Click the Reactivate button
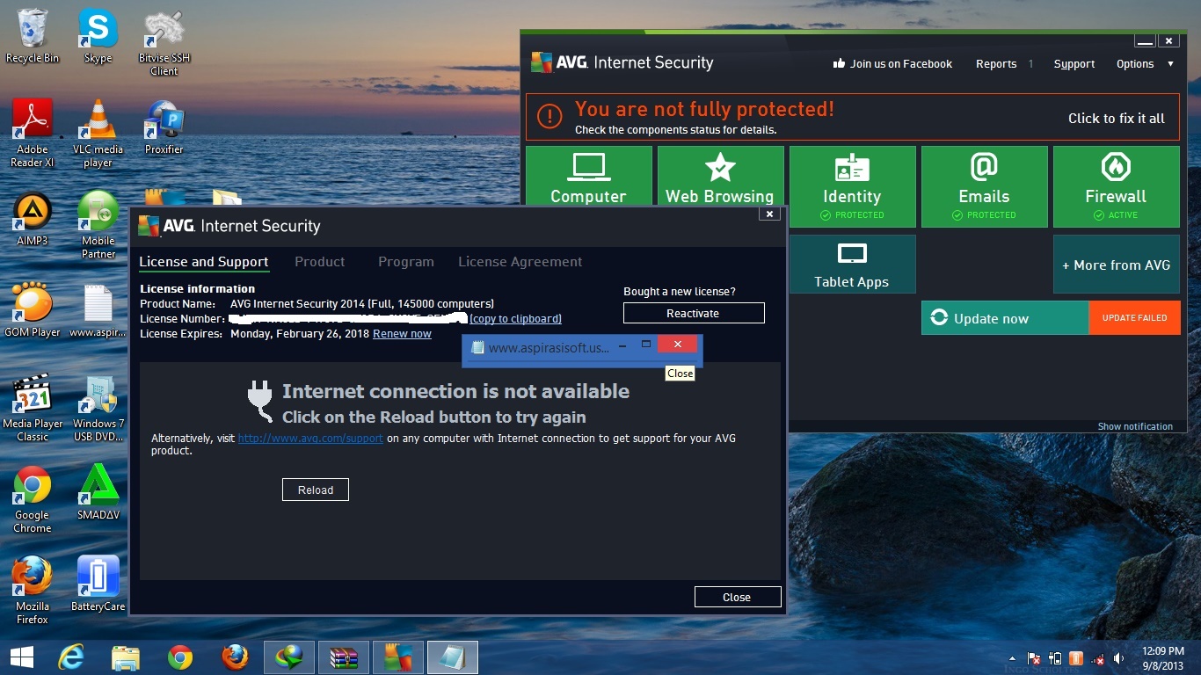 [x=694, y=313]
